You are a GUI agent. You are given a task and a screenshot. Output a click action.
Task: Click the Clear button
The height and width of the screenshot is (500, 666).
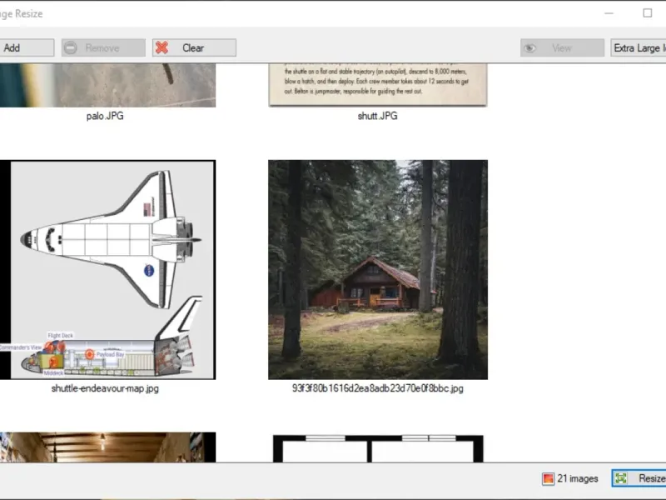click(x=194, y=47)
